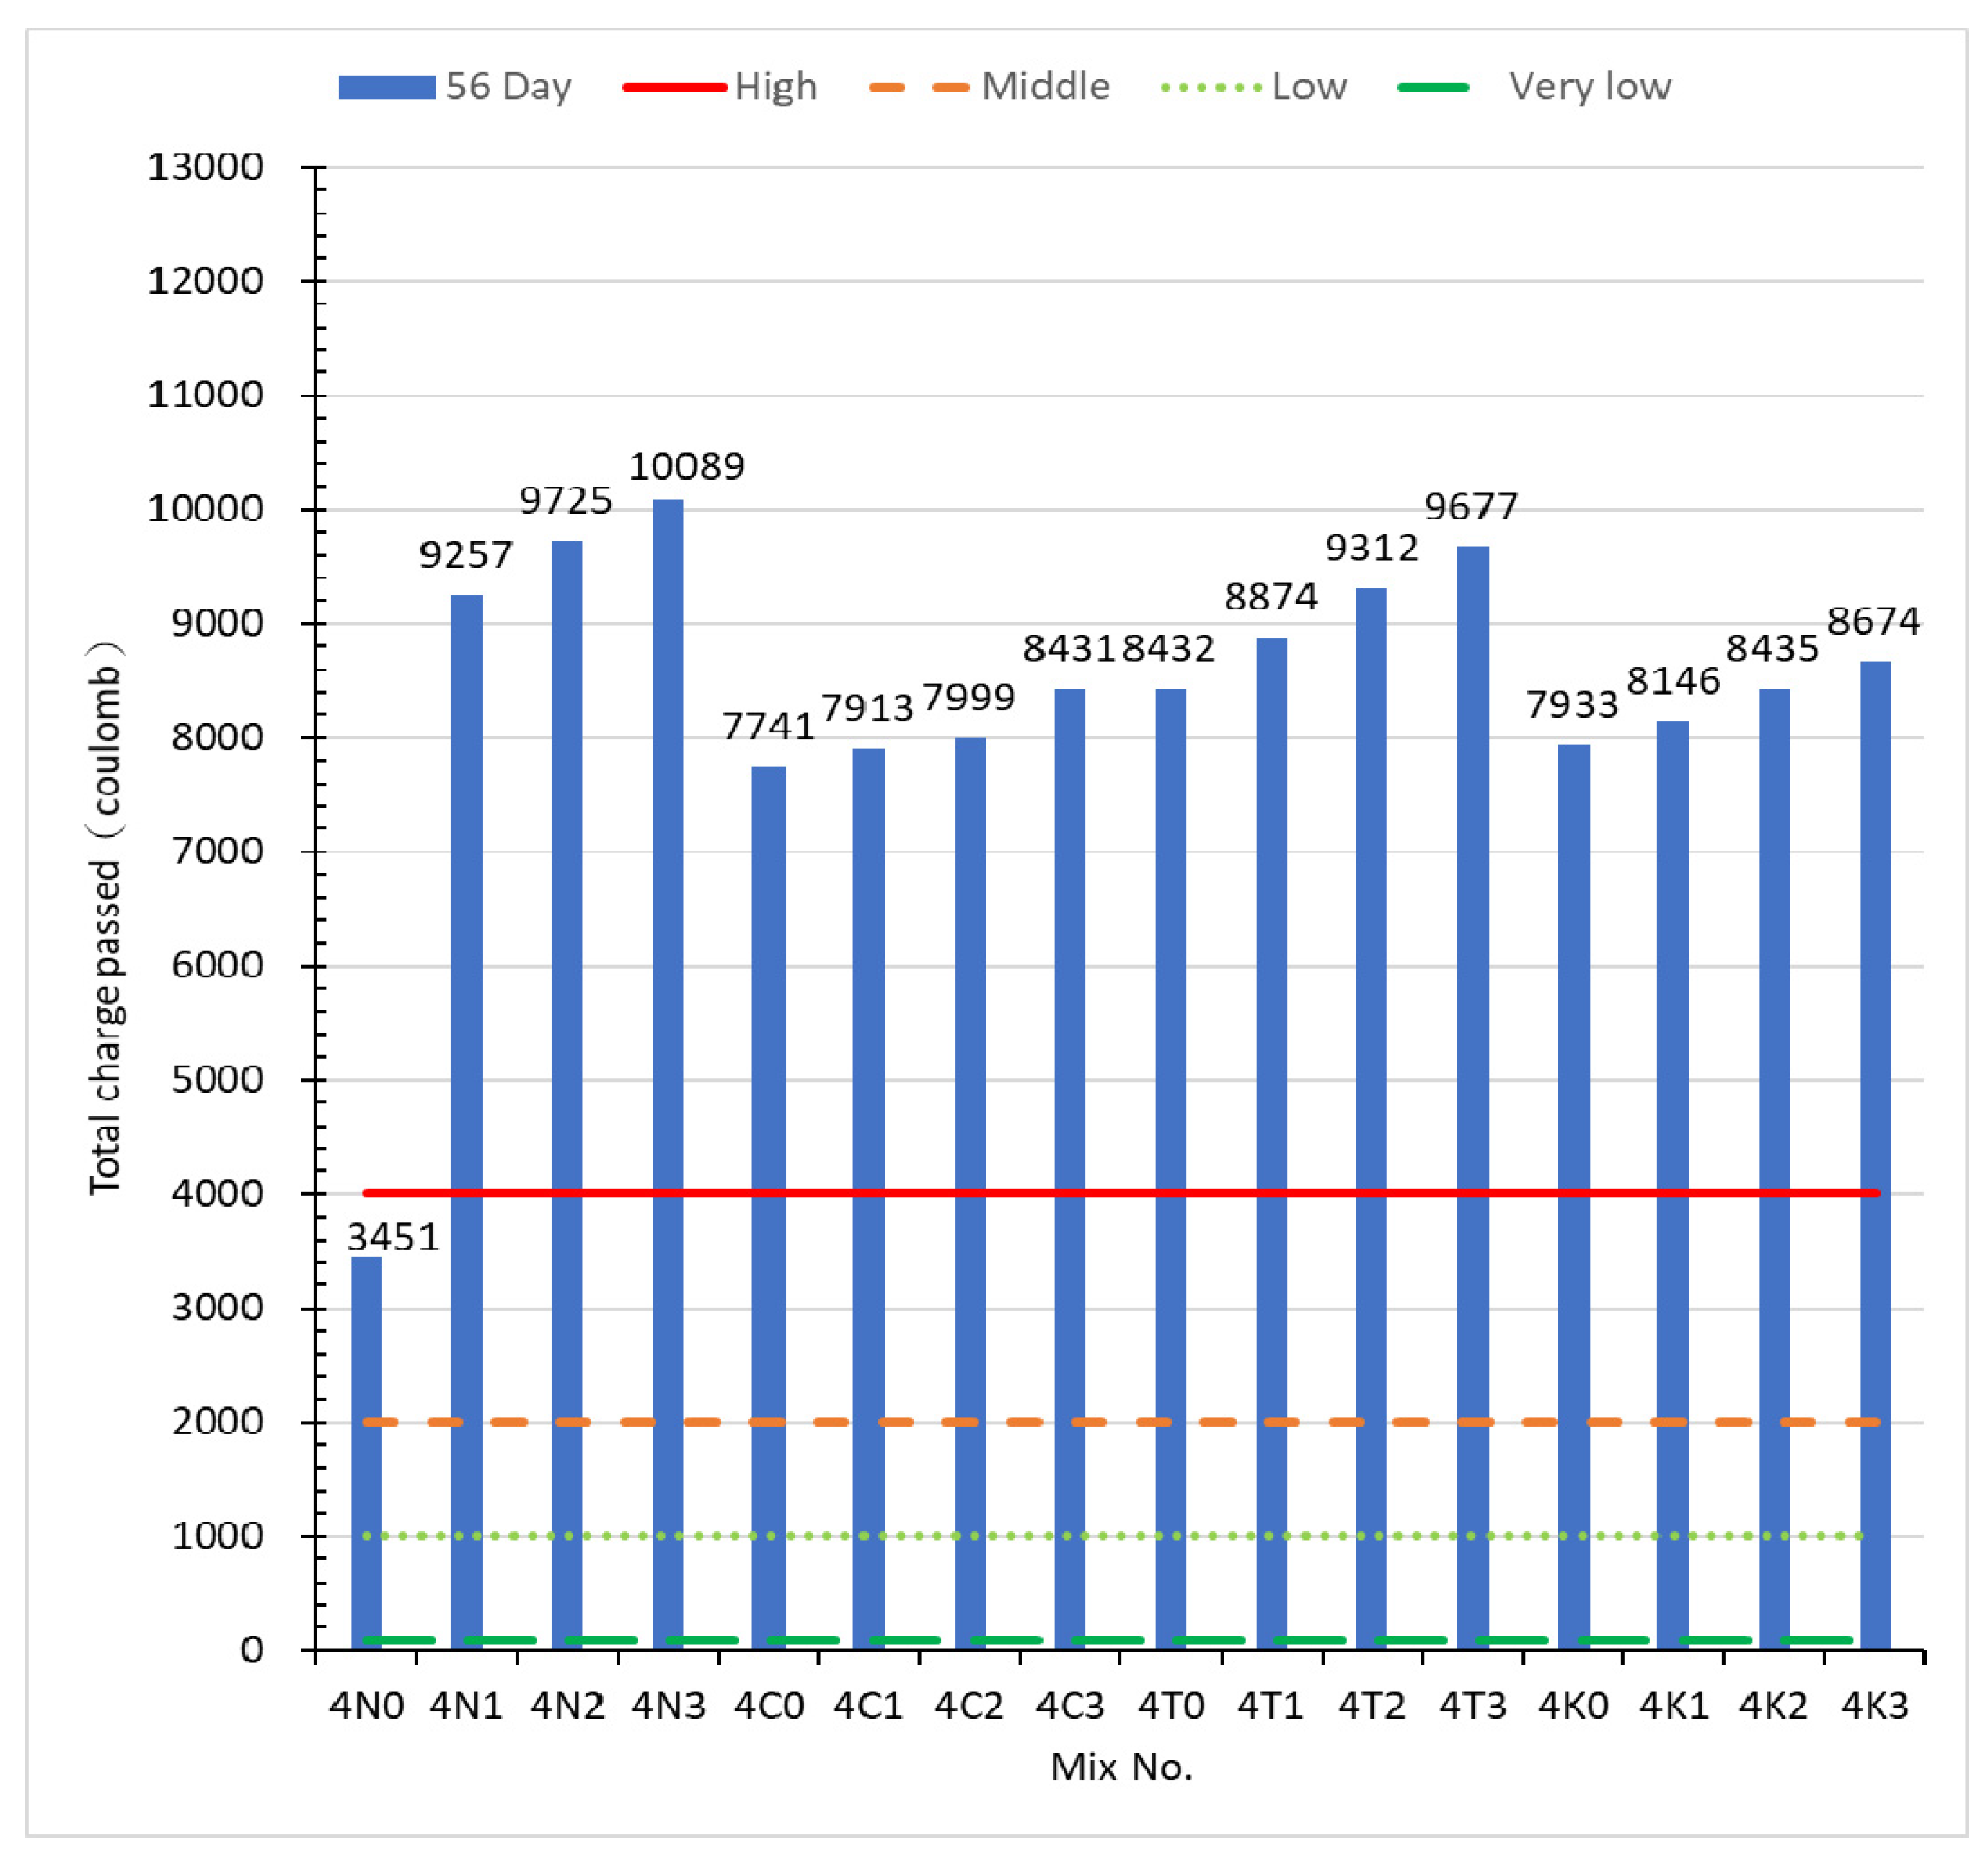Click the 8874 data label above 4T1

point(1271,597)
